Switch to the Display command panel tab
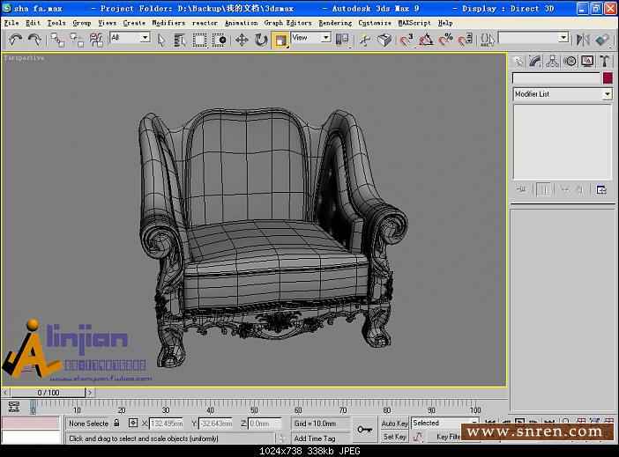 [x=587, y=61]
